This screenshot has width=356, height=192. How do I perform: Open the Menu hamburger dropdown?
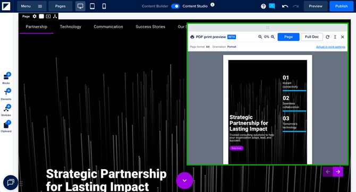(31, 6)
